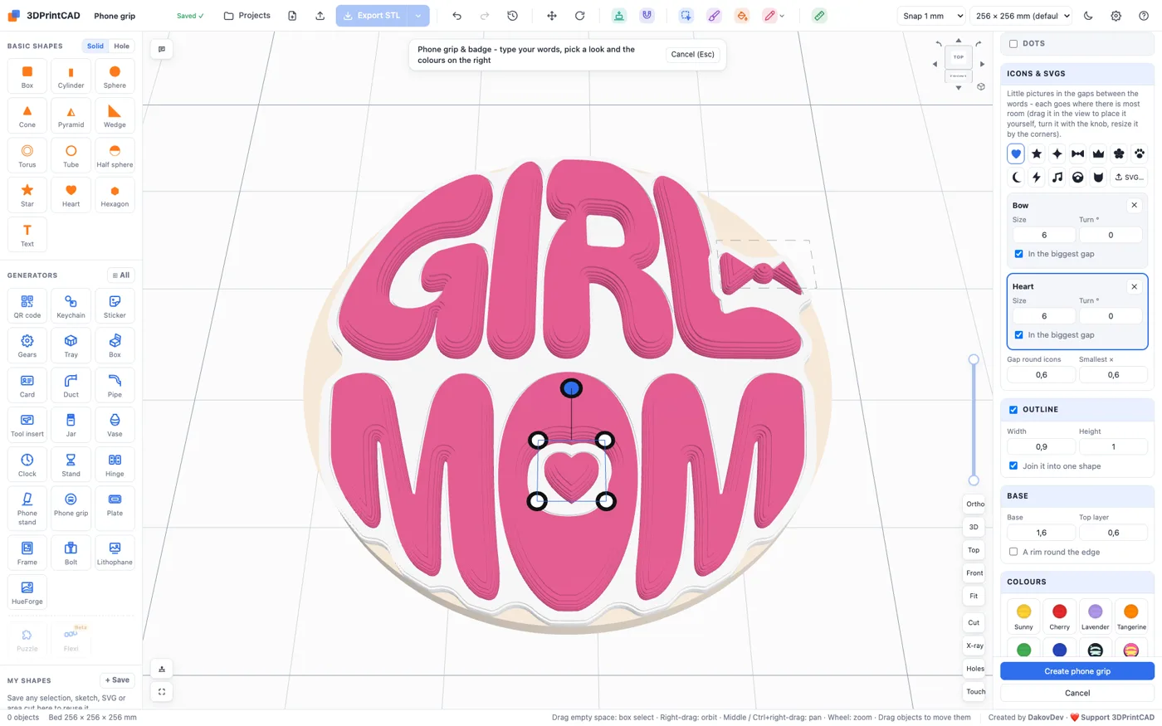Open the ruler measure tool
This screenshot has width=1162, height=726.
(x=819, y=16)
